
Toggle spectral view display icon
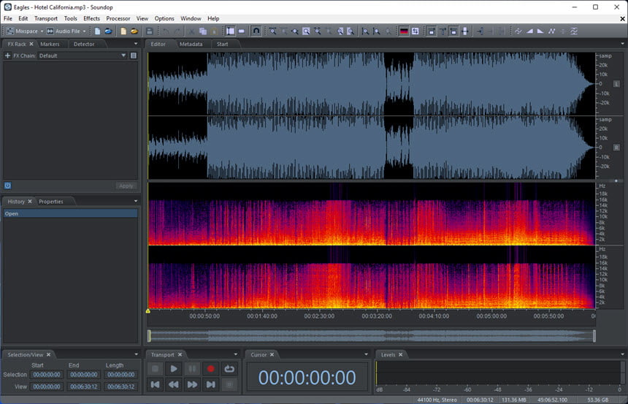(x=404, y=31)
